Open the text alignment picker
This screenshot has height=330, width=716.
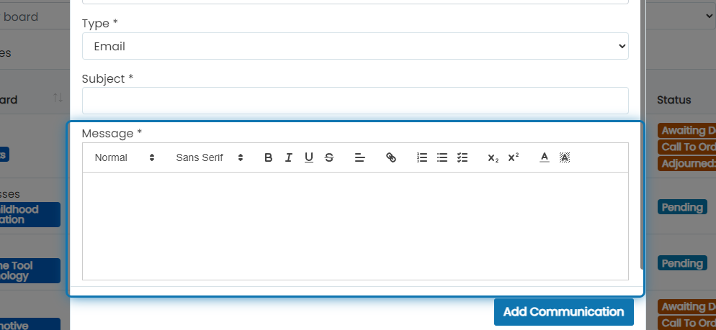point(360,157)
